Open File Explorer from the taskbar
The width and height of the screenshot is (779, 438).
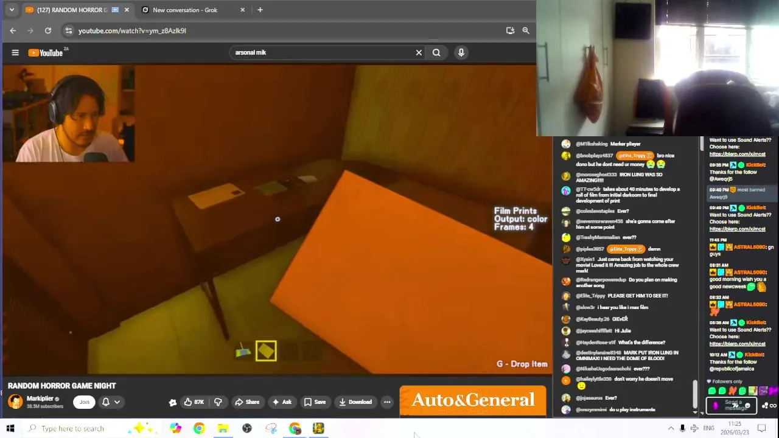[x=223, y=428]
